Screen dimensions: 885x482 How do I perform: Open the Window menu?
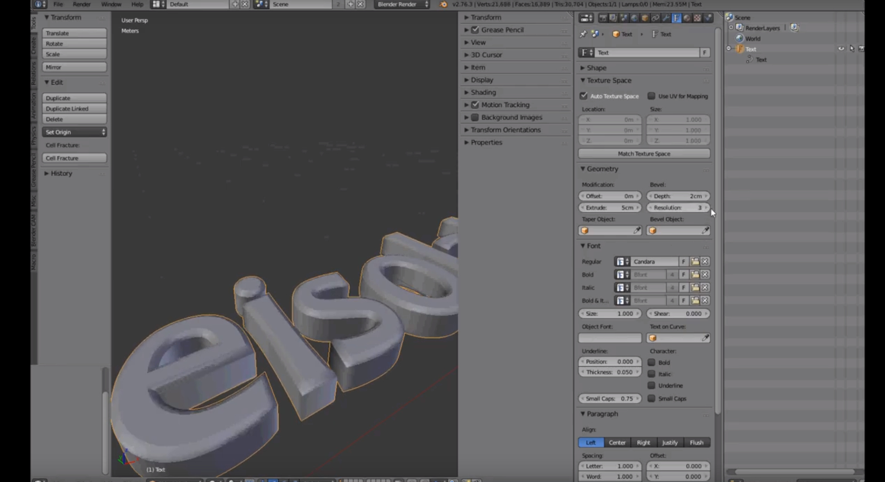(111, 4)
